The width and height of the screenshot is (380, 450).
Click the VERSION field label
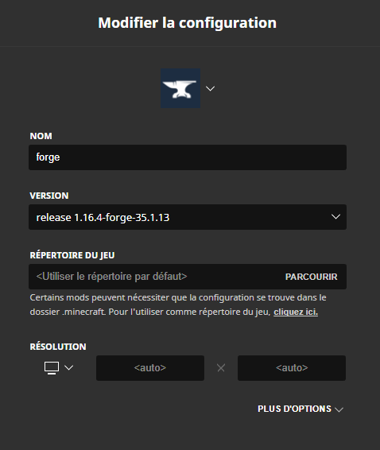pyautogui.click(x=49, y=196)
